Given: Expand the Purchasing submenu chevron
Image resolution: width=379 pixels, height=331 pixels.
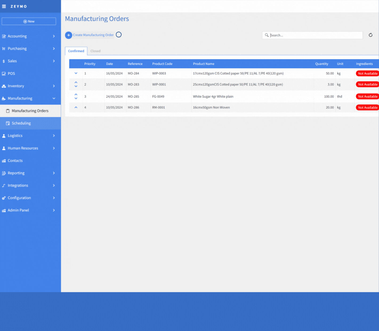Looking at the screenshot, I should coord(54,49).
